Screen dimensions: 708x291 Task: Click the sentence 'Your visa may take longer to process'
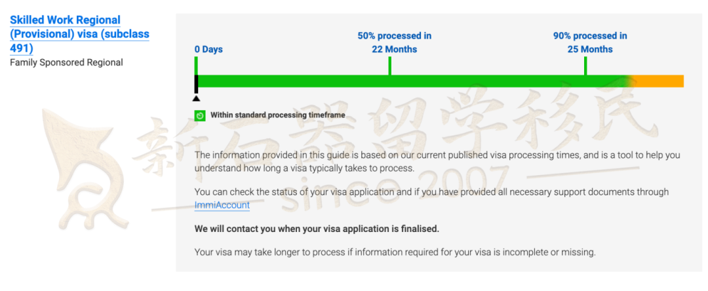click(395, 252)
